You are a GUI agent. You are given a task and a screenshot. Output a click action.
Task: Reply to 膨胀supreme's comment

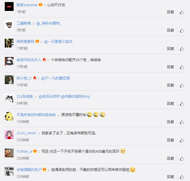tap(170, 12)
